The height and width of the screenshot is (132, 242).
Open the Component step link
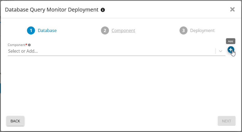123,30
